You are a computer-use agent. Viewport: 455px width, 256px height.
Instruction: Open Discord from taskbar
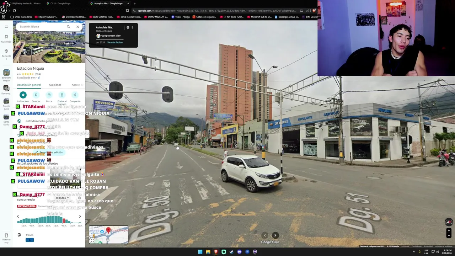tap(239, 252)
